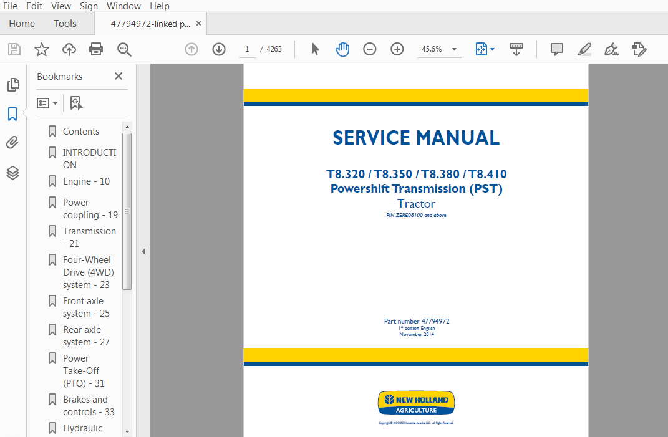
Task: Click the stamp tool icon
Action: [x=639, y=49]
